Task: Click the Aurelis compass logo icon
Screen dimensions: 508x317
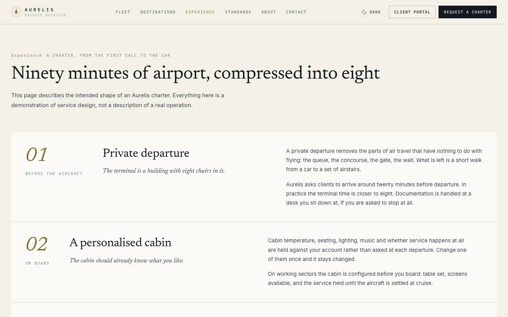Action: click(16, 12)
